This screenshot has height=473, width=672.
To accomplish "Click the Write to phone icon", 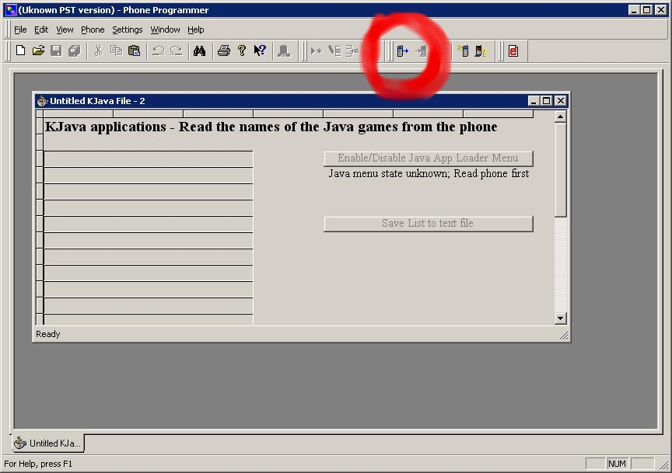I will (421, 51).
